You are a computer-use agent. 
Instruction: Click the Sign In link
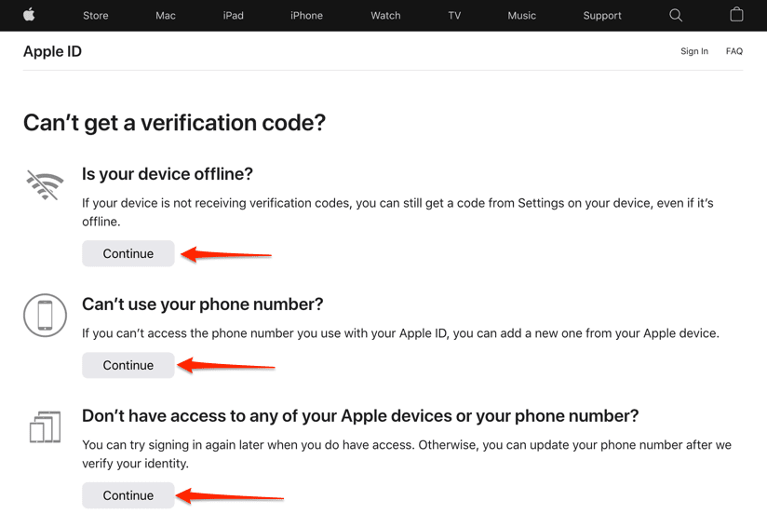[694, 51]
